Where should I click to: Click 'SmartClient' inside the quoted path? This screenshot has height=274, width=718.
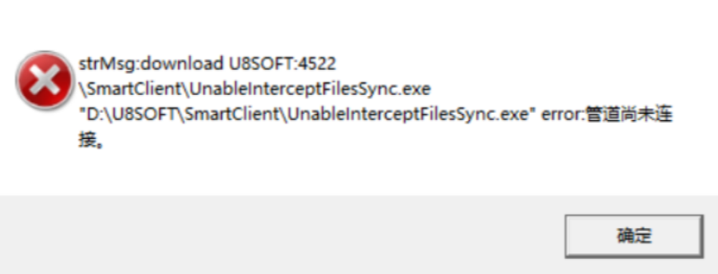(x=231, y=115)
